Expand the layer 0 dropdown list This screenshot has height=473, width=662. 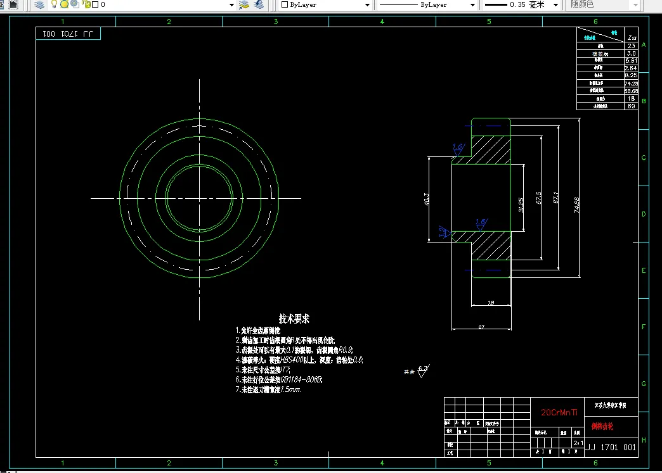pos(231,4)
